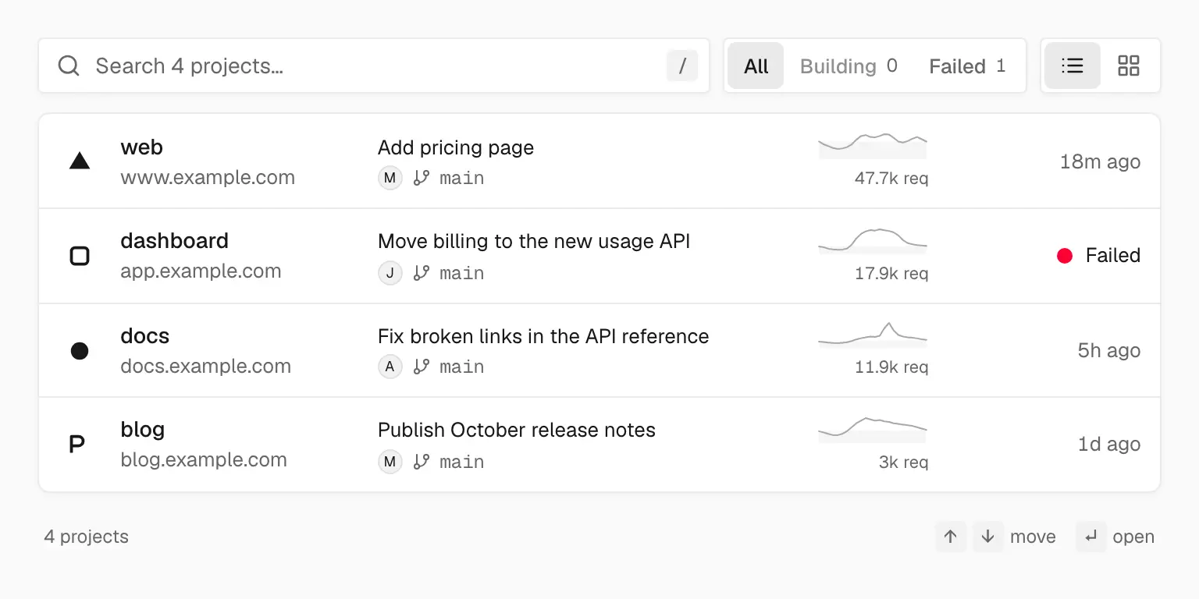Click the A avatar in the docs row
The height and width of the screenshot is (599, 1199).
tap(390, 367)
